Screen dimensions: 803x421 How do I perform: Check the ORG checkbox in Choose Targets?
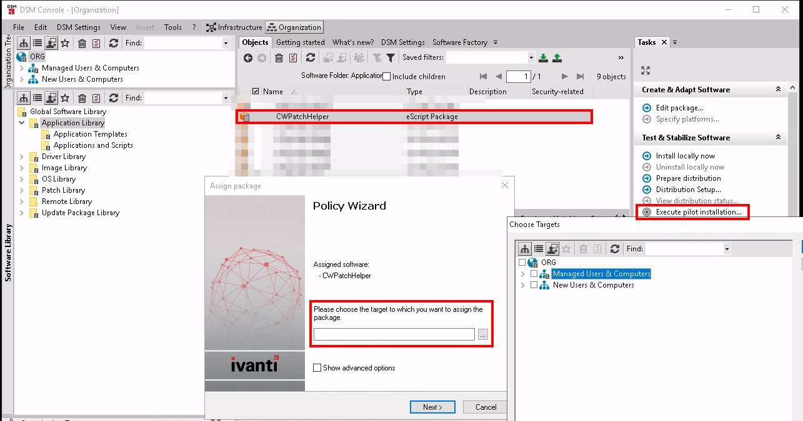(522, 263)
